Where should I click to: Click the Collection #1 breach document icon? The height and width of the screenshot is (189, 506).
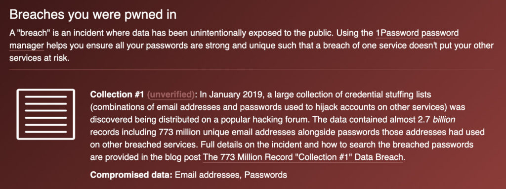46,114
